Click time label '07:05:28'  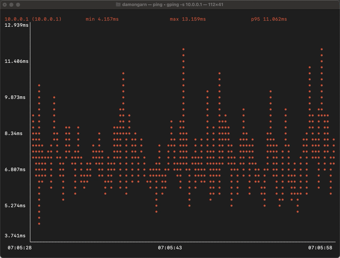click(19, 248)
